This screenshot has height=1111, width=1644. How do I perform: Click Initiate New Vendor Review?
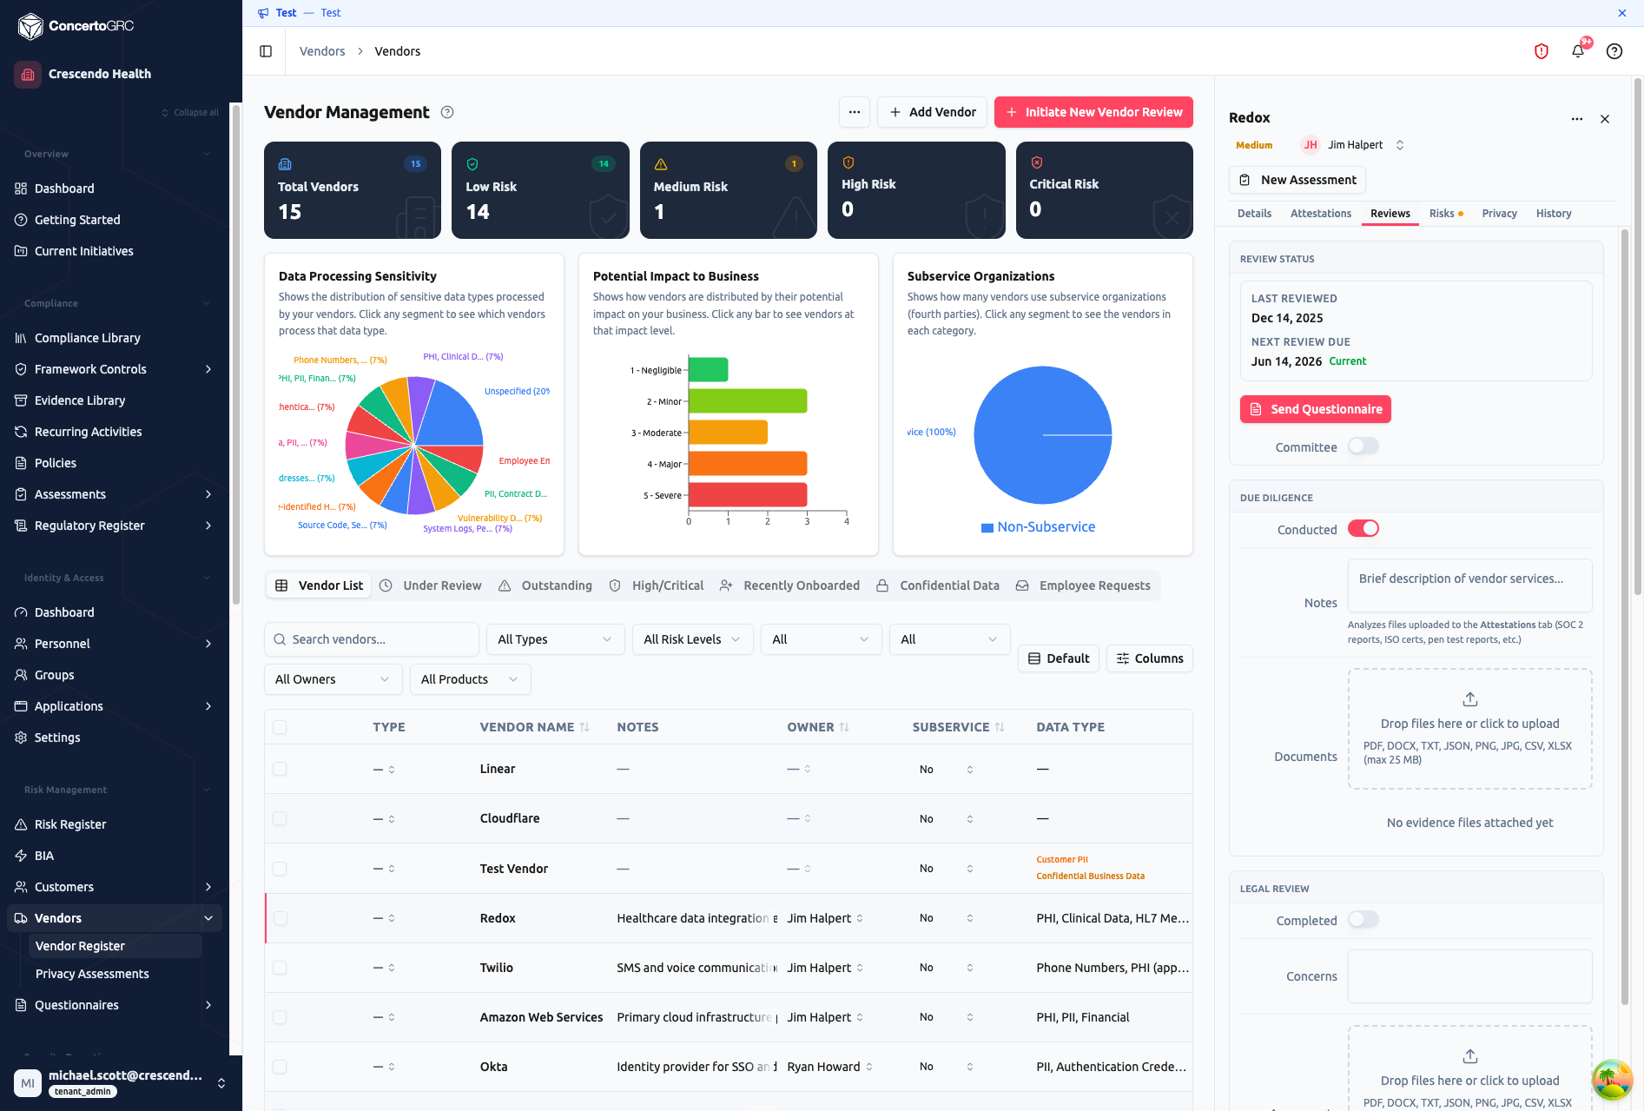pyautogui.click(x=1093, y=112)
